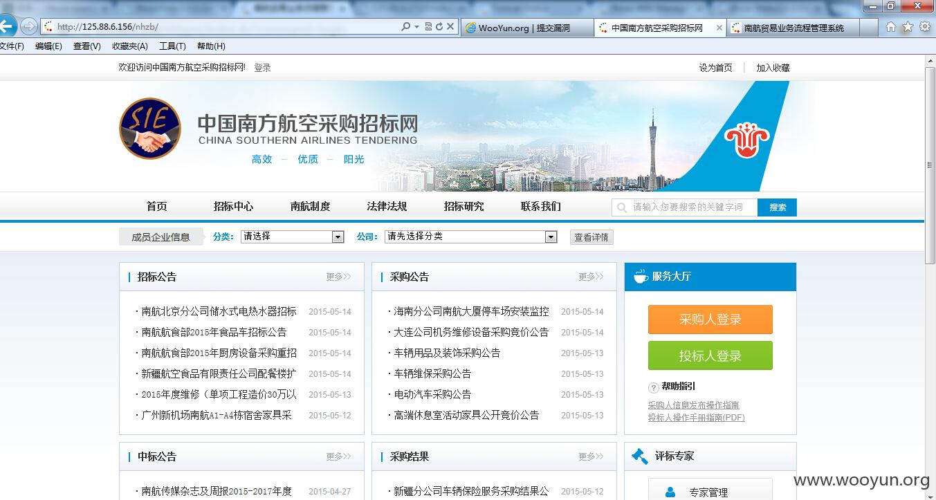The width and height of the screenshot is (936, 500).
Task: Open Favorites star icon
Action: coord(907,27)
